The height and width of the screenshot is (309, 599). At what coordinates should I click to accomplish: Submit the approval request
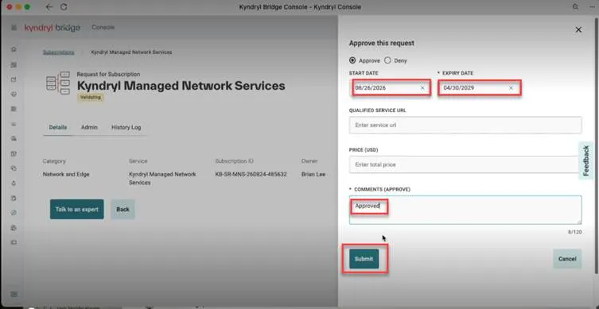364,259
